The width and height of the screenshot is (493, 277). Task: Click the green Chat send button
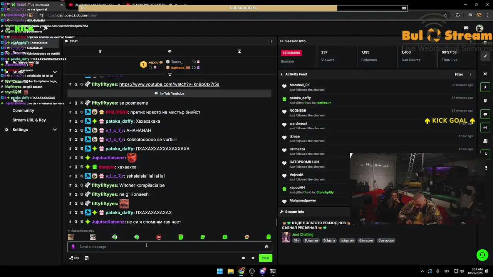[265, 258]
